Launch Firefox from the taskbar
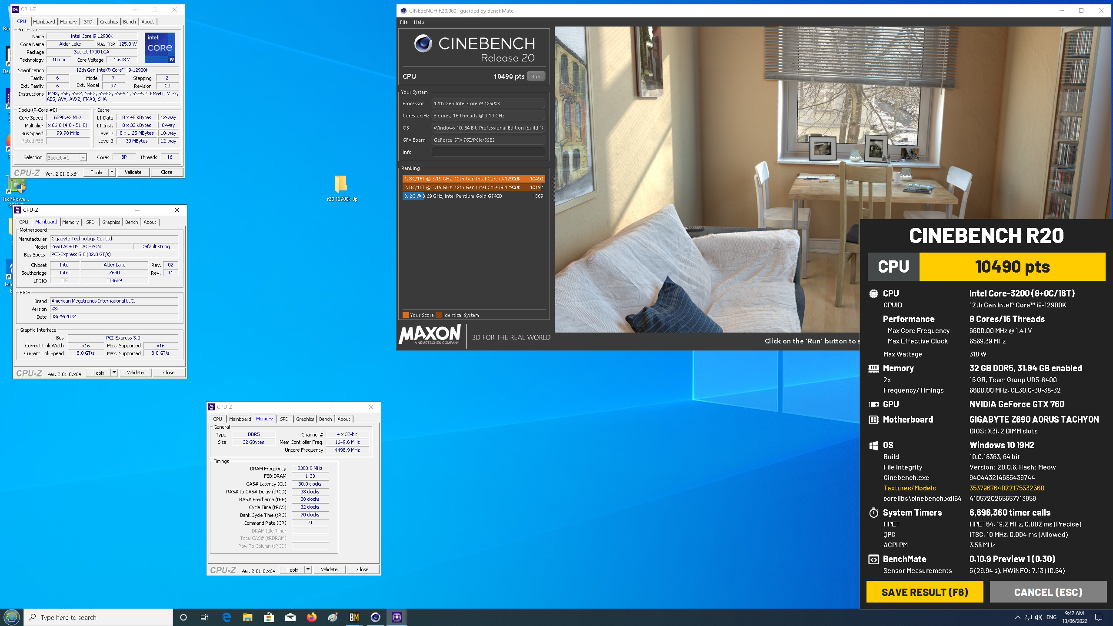Viewport: 1113px width, 626px height. point(312,617)
